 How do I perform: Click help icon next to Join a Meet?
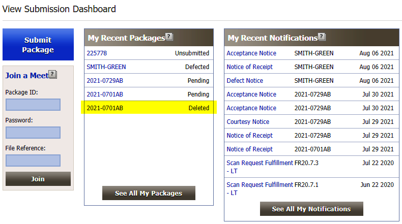click(x=53, y=75)
